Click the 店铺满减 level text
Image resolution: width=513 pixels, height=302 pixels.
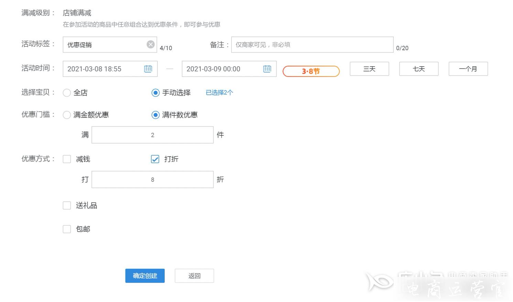pos(77,13)
